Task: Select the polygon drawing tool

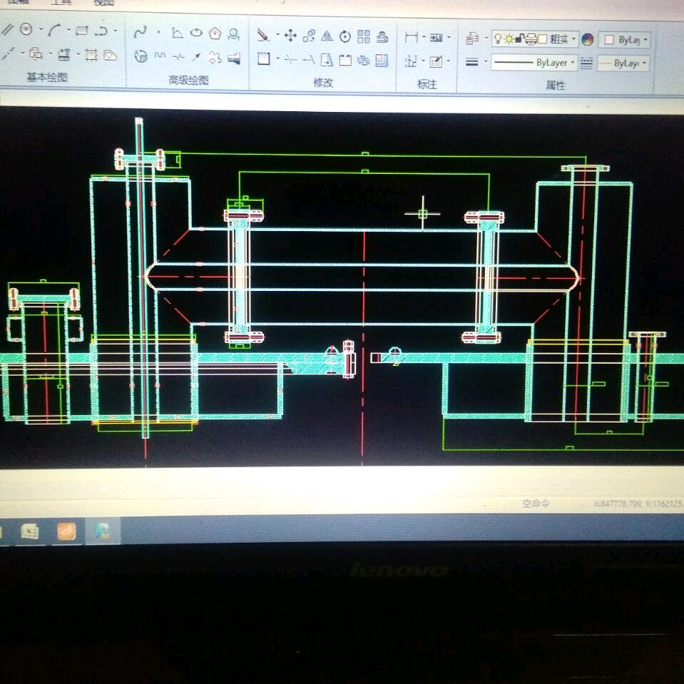Action: click(x=215, y=34)
